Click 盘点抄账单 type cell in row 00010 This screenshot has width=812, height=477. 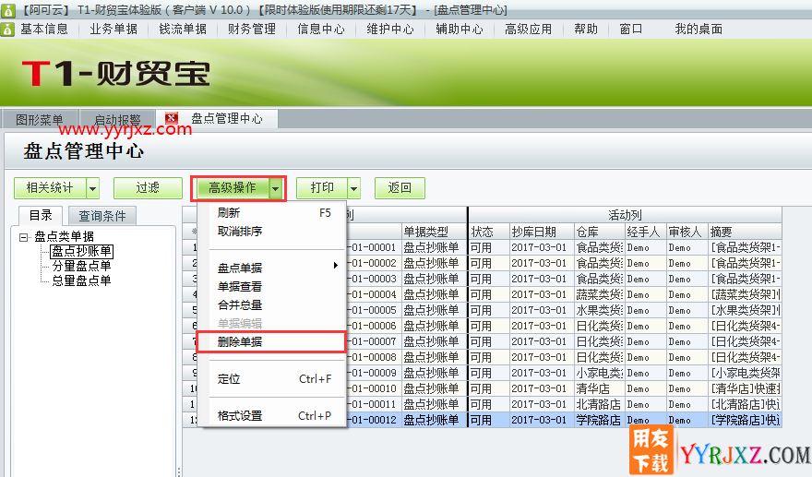tap(434, 388)
